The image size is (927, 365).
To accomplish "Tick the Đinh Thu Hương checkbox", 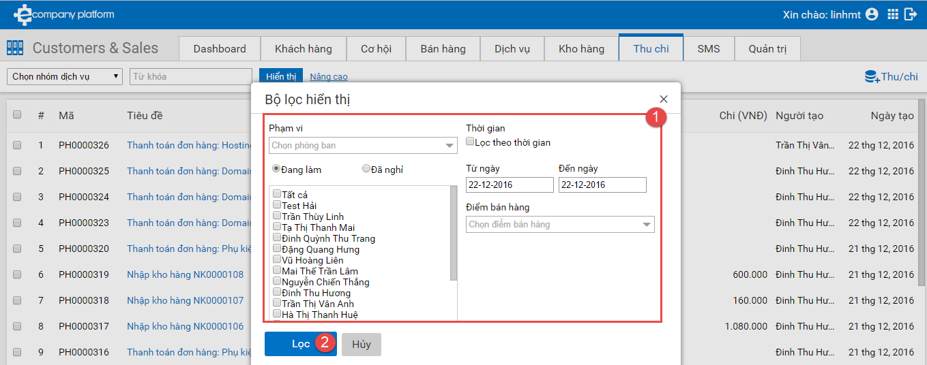I will tap(277, 292).
